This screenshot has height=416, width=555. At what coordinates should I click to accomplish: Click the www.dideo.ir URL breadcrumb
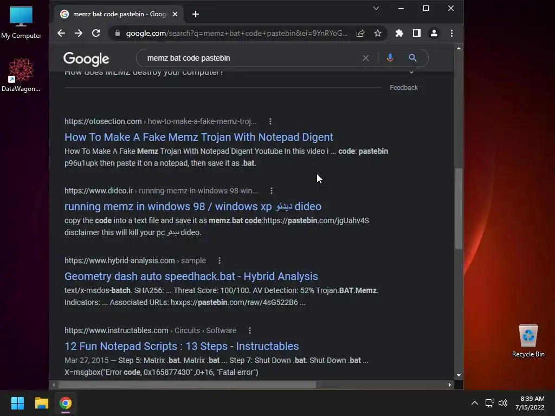[x=161, y=191]
